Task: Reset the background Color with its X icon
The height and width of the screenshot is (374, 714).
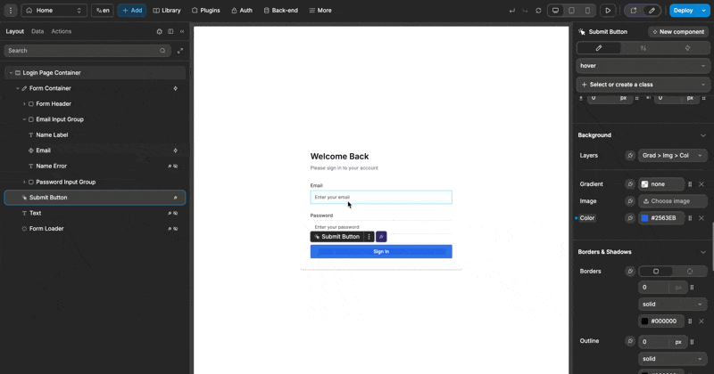Action: tap(702, 218)
